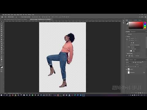Screen dimensions: 147x110
Task: Open the Filter menu
Action: 21,15
